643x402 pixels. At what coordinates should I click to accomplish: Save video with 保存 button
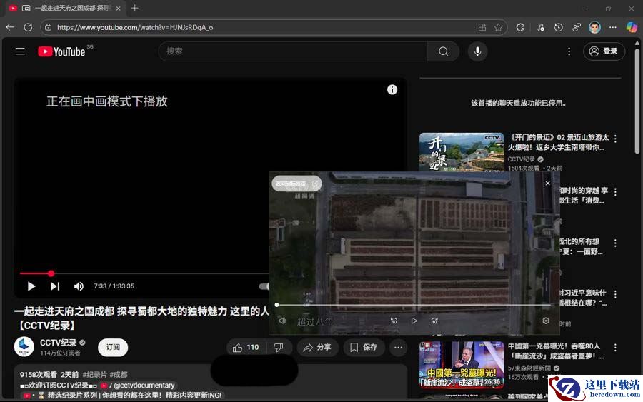[x=364, y=348]
